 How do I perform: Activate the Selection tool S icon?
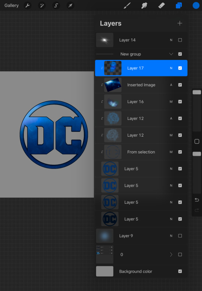56,6
